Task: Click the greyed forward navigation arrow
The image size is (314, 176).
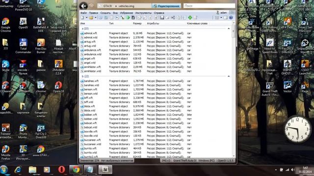Action: coord(92,6)
